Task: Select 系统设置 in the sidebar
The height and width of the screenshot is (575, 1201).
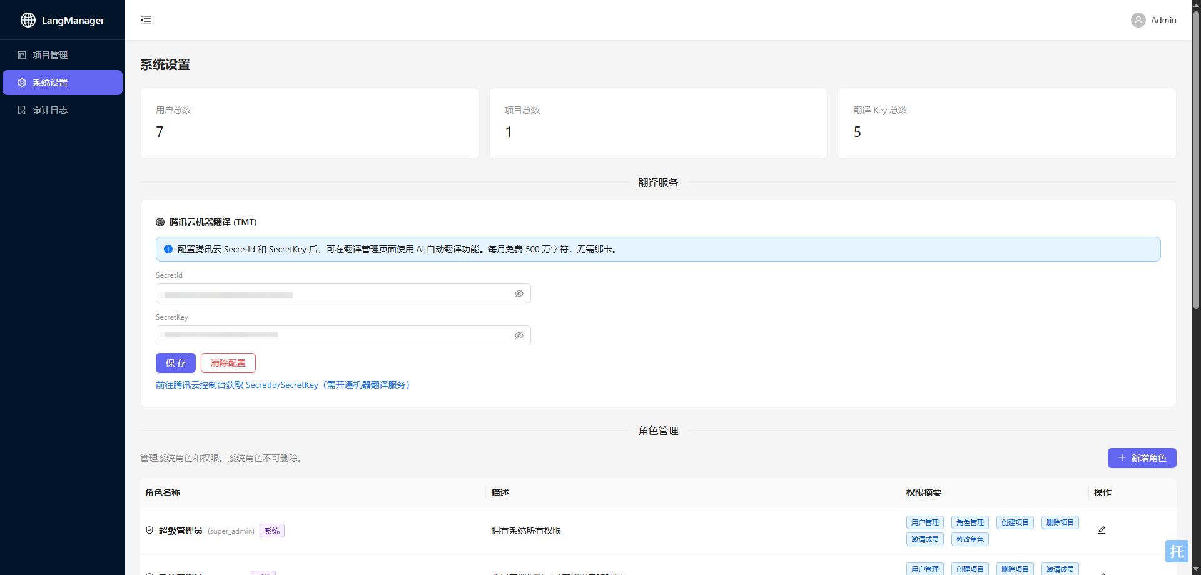Action: 63,83
